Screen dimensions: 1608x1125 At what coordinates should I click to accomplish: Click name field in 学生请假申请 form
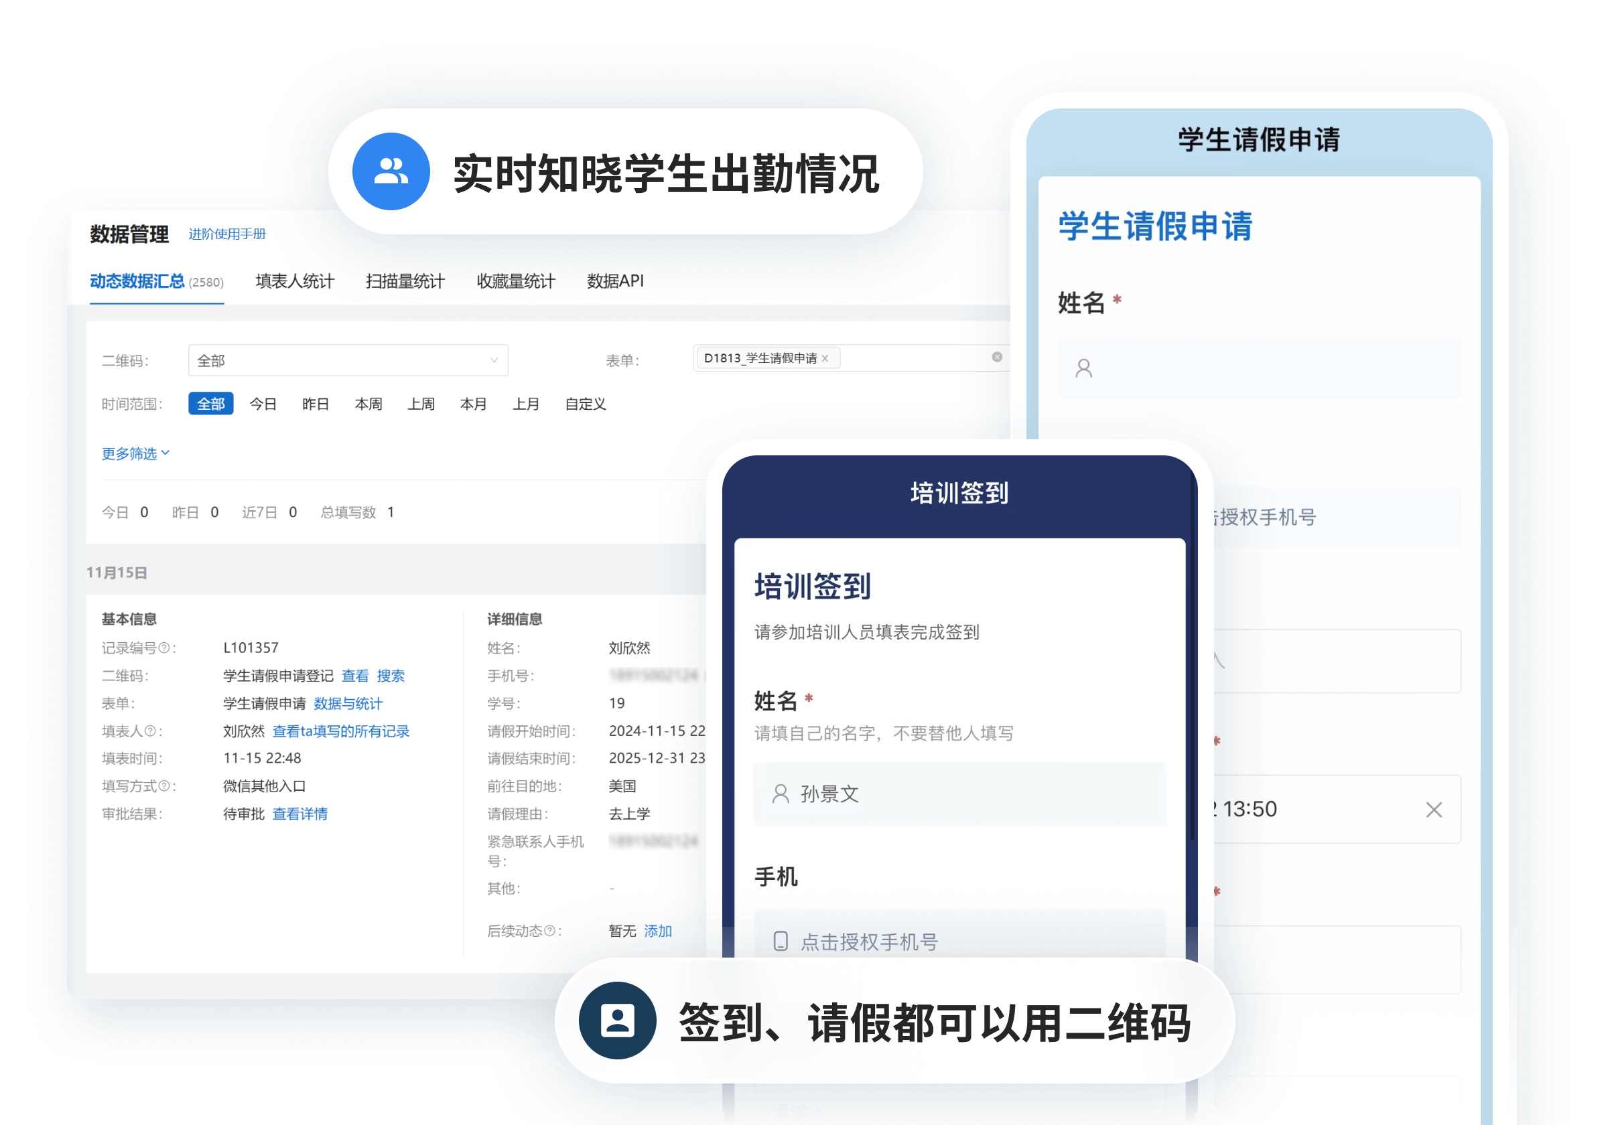(1259, 368)
